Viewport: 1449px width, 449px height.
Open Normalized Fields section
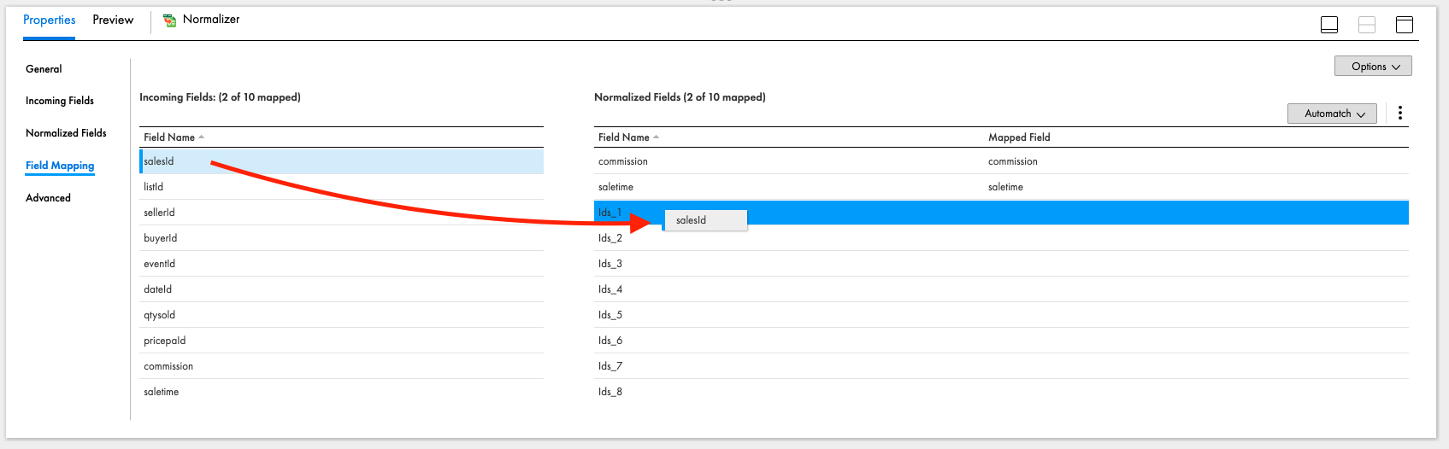(66, 133)
